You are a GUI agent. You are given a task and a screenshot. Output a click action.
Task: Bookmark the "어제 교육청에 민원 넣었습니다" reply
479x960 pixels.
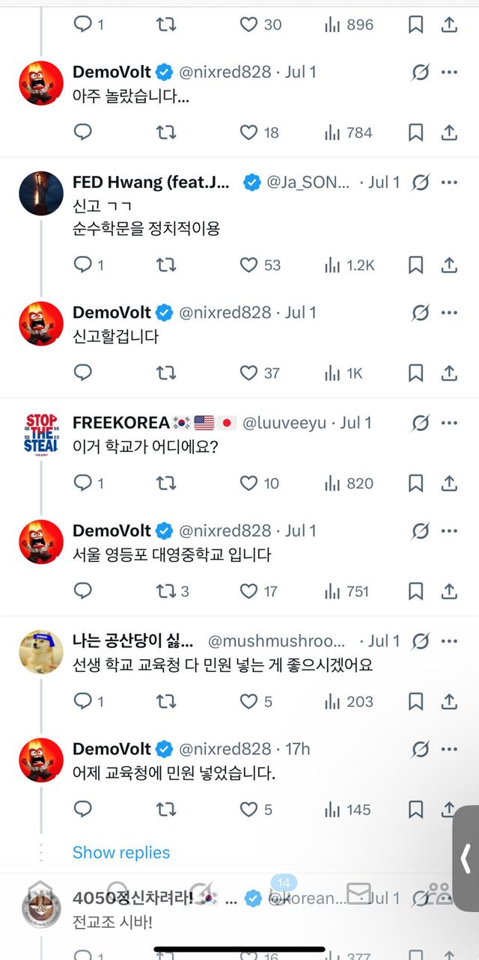coord(416,810)
